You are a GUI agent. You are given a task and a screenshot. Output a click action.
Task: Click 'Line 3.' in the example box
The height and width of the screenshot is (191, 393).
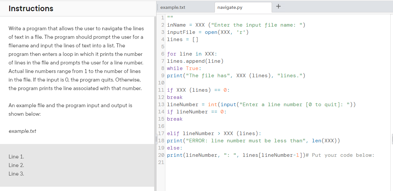pyautogui.click(x=16, y=174)
